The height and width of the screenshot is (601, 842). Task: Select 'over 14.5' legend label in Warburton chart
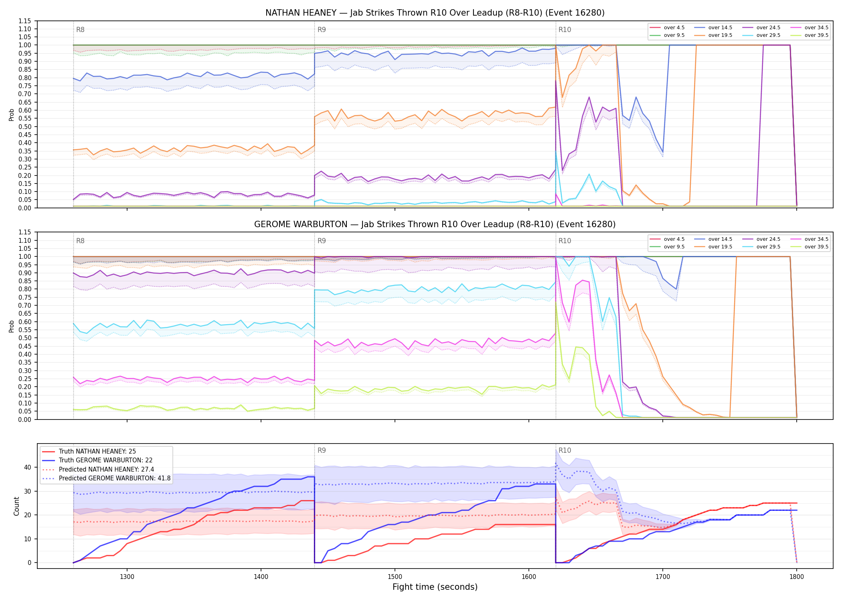(x=720, y=239)
